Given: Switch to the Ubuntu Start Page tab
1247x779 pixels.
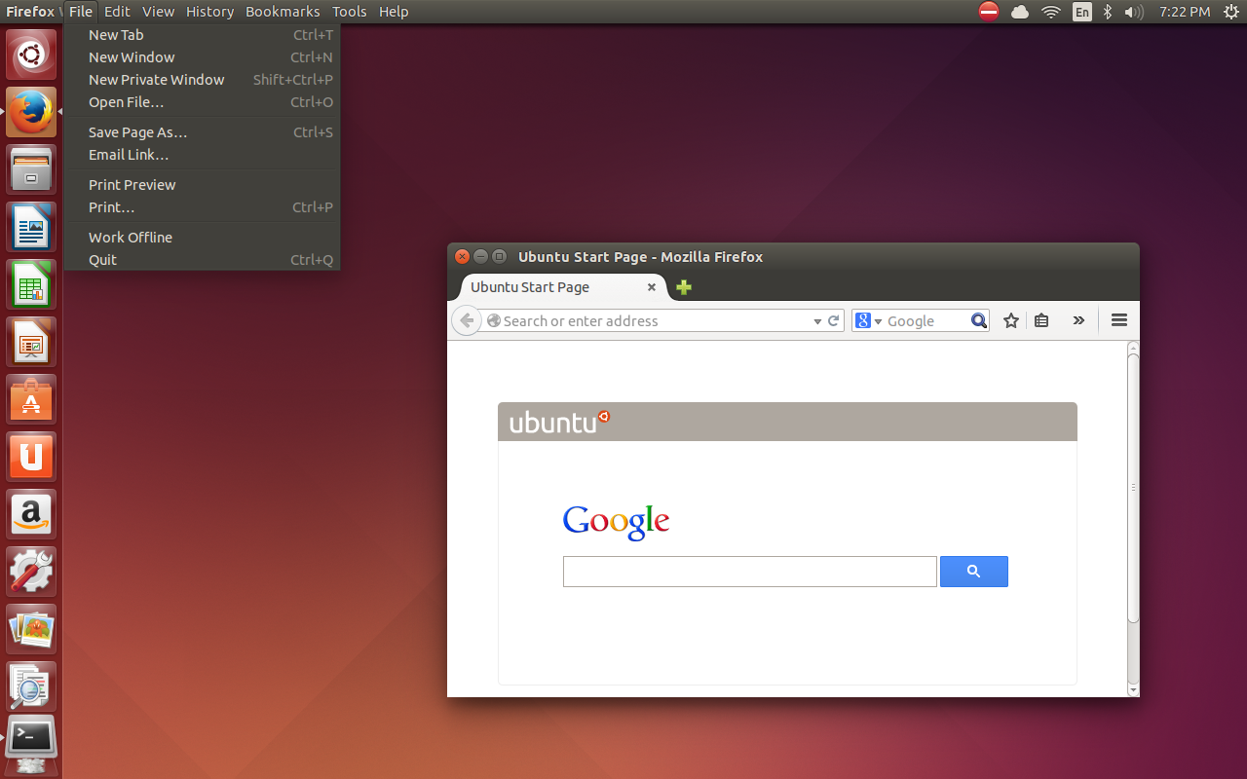Looking at the screenshot, I should click(561, 287).
